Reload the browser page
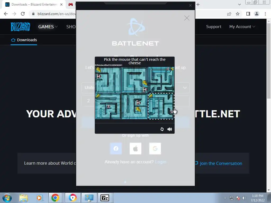Viewport: 271px width, 203px height. click(x=23, y=14)
